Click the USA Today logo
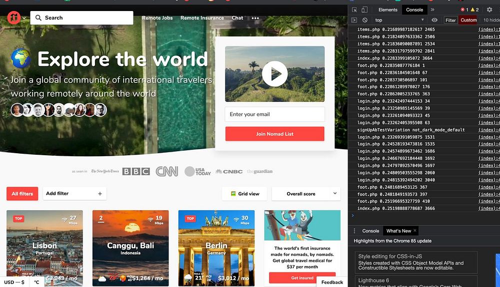This screenshot has height=287, width=500. pos(197,172)
